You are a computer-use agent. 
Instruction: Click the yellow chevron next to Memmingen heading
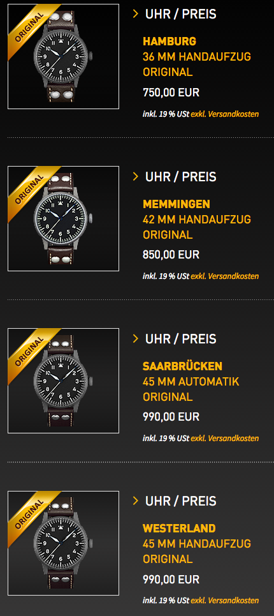(136, 176)
